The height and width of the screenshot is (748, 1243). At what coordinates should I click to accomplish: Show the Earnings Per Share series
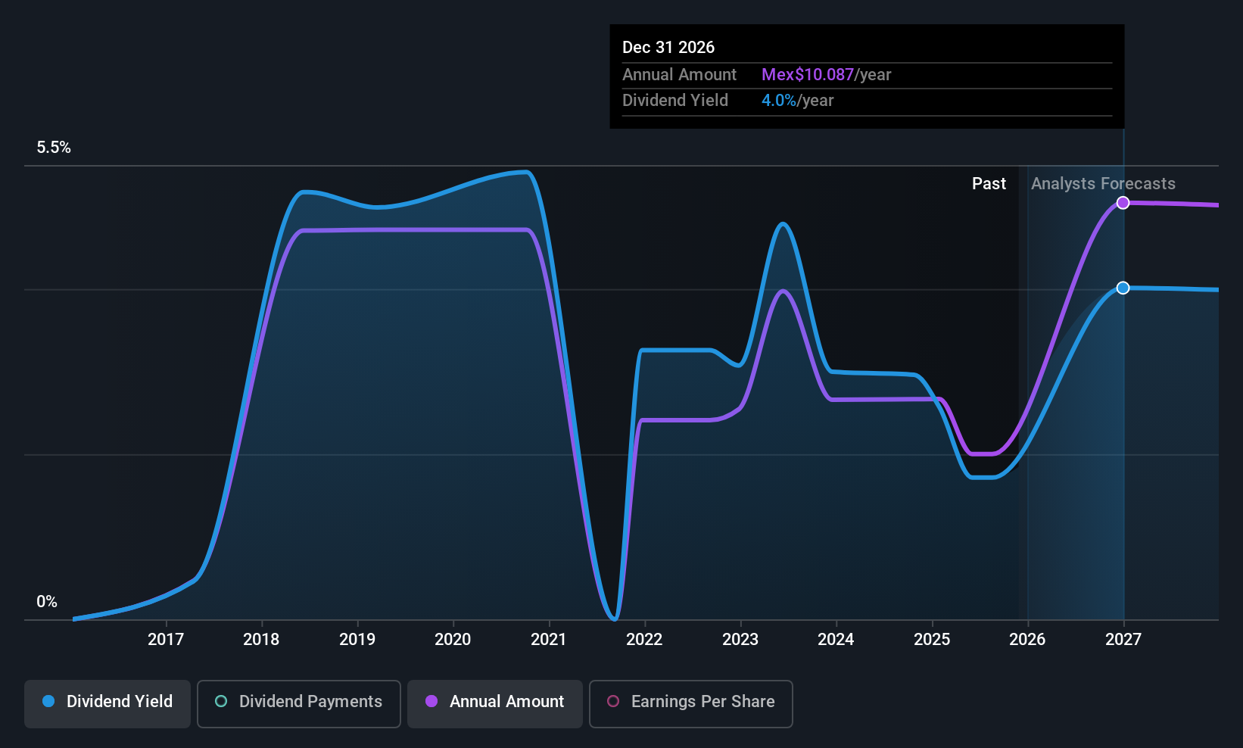pyautogui.click(x=690, y=702)
